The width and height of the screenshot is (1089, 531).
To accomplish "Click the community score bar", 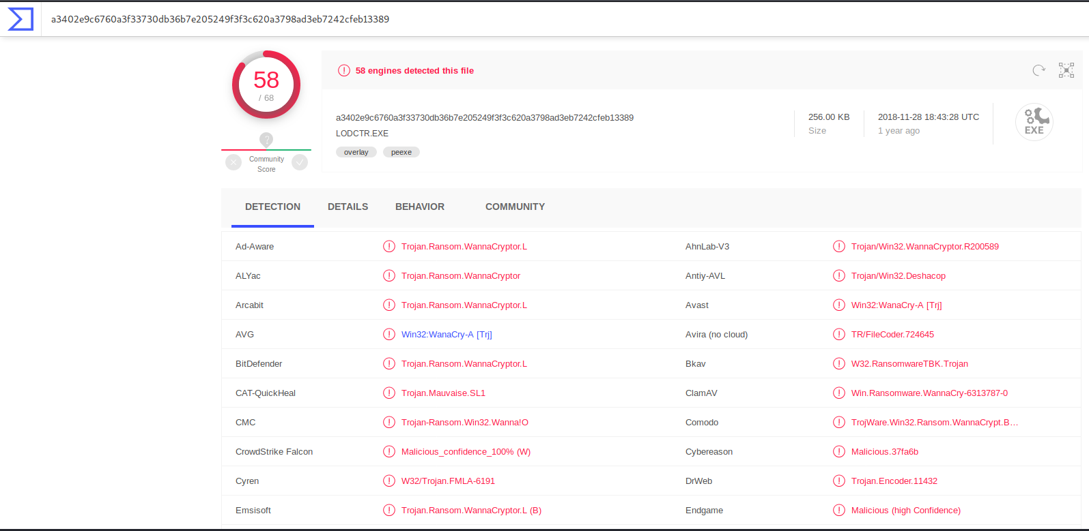I will click(x=266, y=149).
